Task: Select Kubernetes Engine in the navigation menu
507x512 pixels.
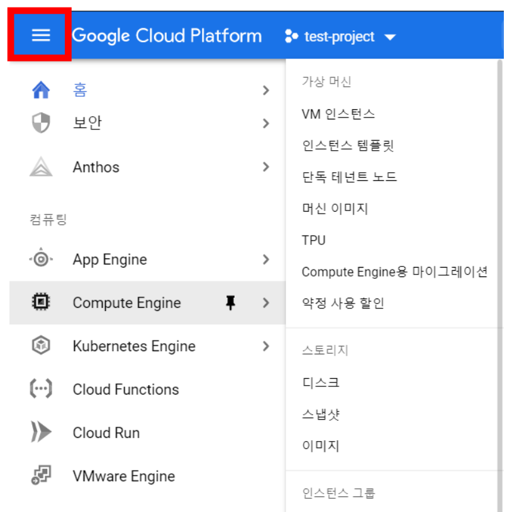Action: [134, 346]
